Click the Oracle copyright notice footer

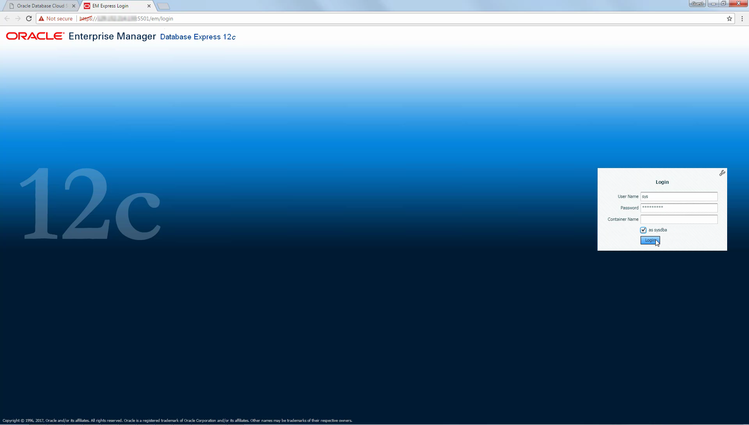tap(177, 420)
